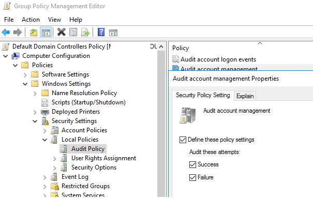This screenshot has width=313, height=199.
Task: Click the Computer Configuration computer icon
Action: (x=16, y=56)
